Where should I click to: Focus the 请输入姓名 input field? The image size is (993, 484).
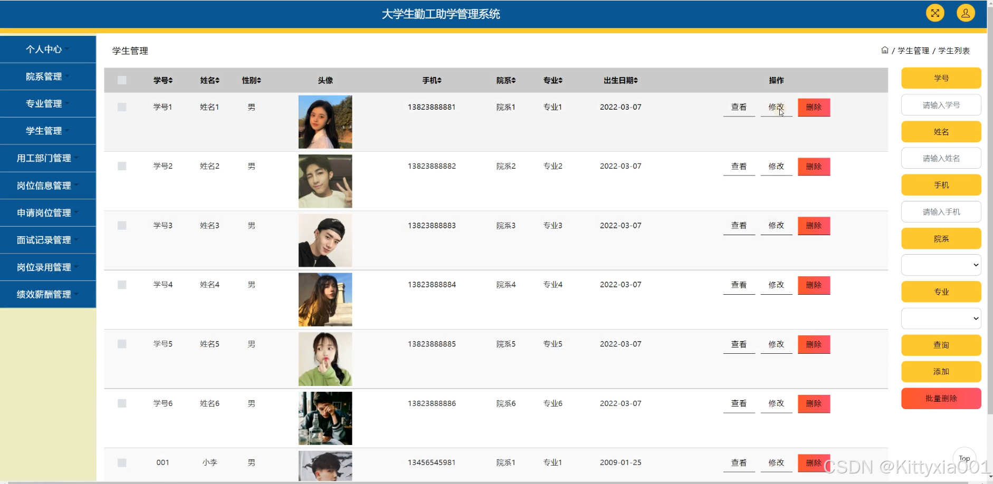point(941,158)
